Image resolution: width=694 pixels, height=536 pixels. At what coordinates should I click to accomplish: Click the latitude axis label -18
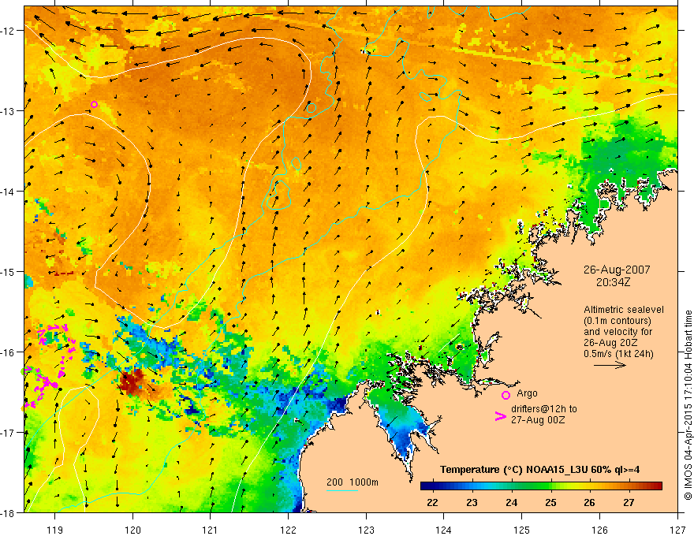[x=9, y=512]
